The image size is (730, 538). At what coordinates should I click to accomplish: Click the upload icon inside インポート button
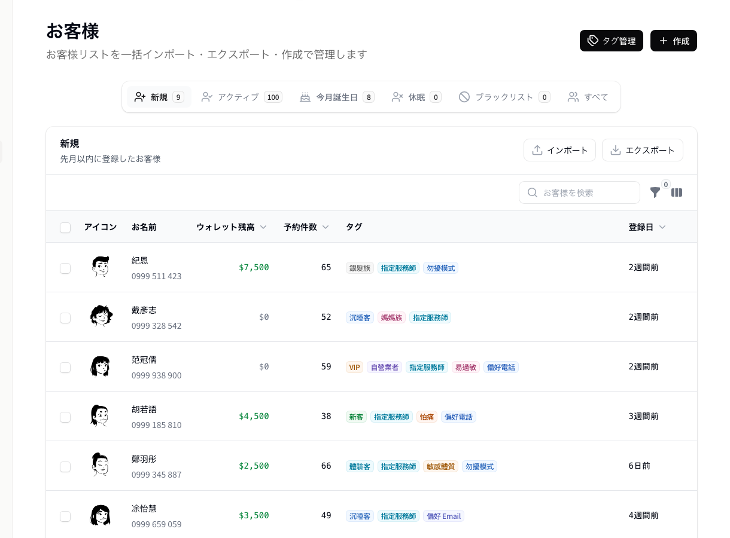(x=537, y=150)
